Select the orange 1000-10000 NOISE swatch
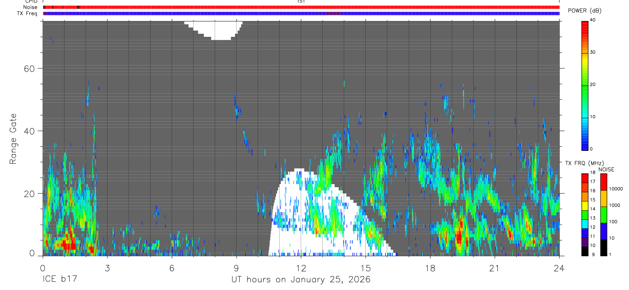Image resolution: width=629 pixels, height=290 pixels. [603, 198]
